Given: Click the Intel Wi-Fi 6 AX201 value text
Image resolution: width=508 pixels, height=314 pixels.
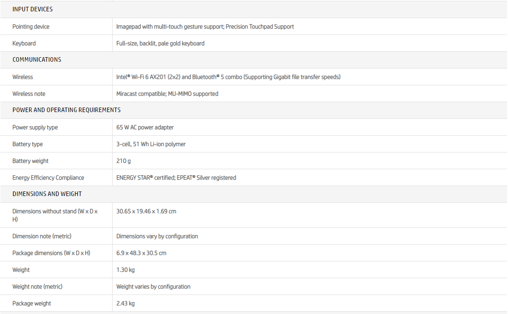Looking at the screenshot, I should pyautogui.click(x=228, y=77).
